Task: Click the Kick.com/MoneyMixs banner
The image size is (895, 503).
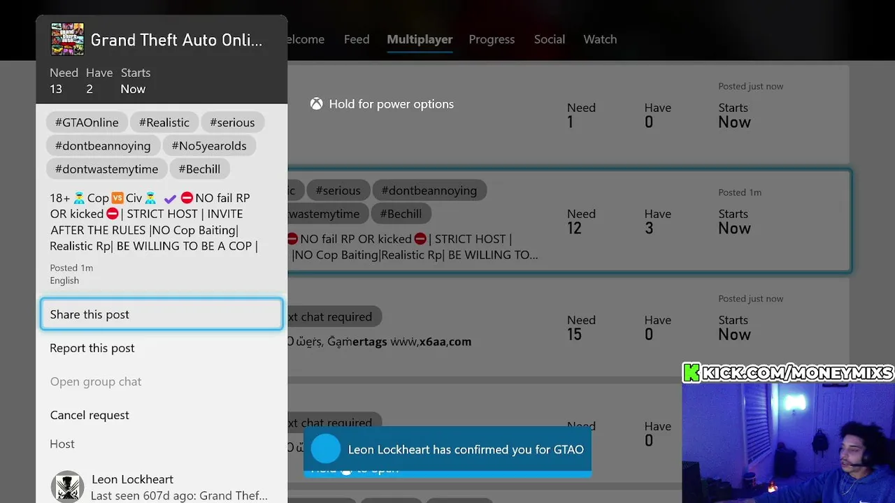Action: [788, 372]
